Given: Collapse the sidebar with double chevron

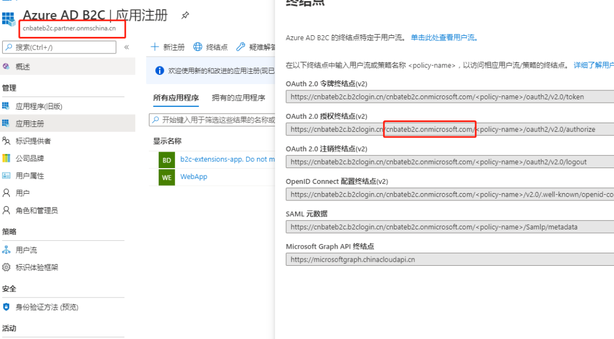Looking at the screenshot, I should [126, 47].
